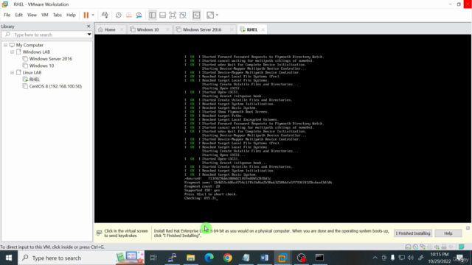Select Windows 10 in the library tree
The height and width of the screenshot is (265, 472).
click(x=41, y=66)
